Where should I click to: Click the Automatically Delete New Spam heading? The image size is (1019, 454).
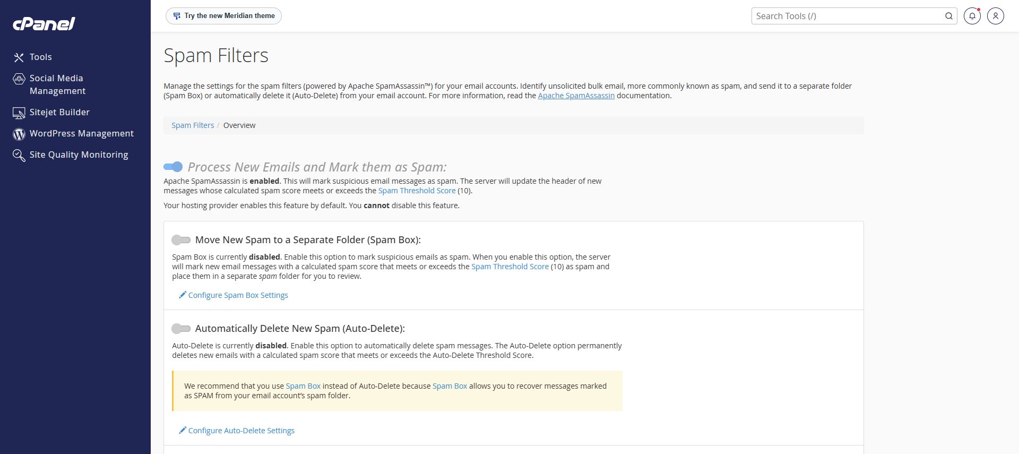point(300,329)
